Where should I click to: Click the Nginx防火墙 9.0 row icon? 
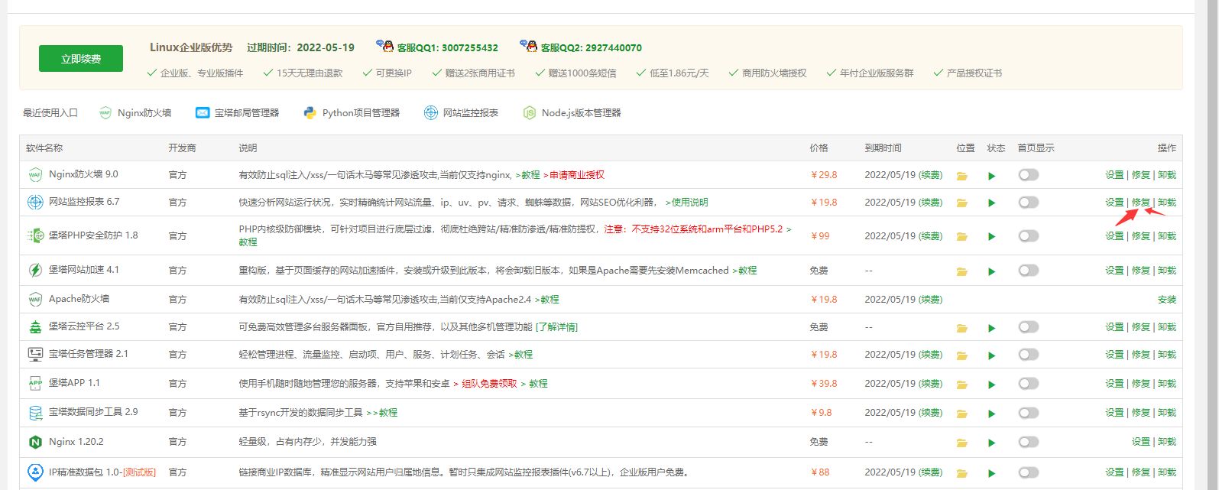(35, 175)
